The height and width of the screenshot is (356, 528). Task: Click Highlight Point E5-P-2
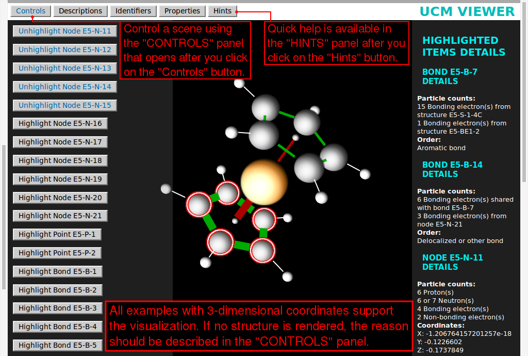(x=57, y=253)
